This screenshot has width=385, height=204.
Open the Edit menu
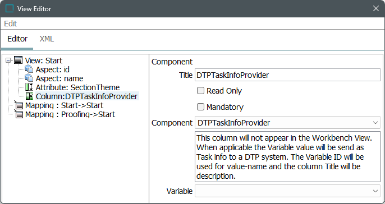coord(11,24)
